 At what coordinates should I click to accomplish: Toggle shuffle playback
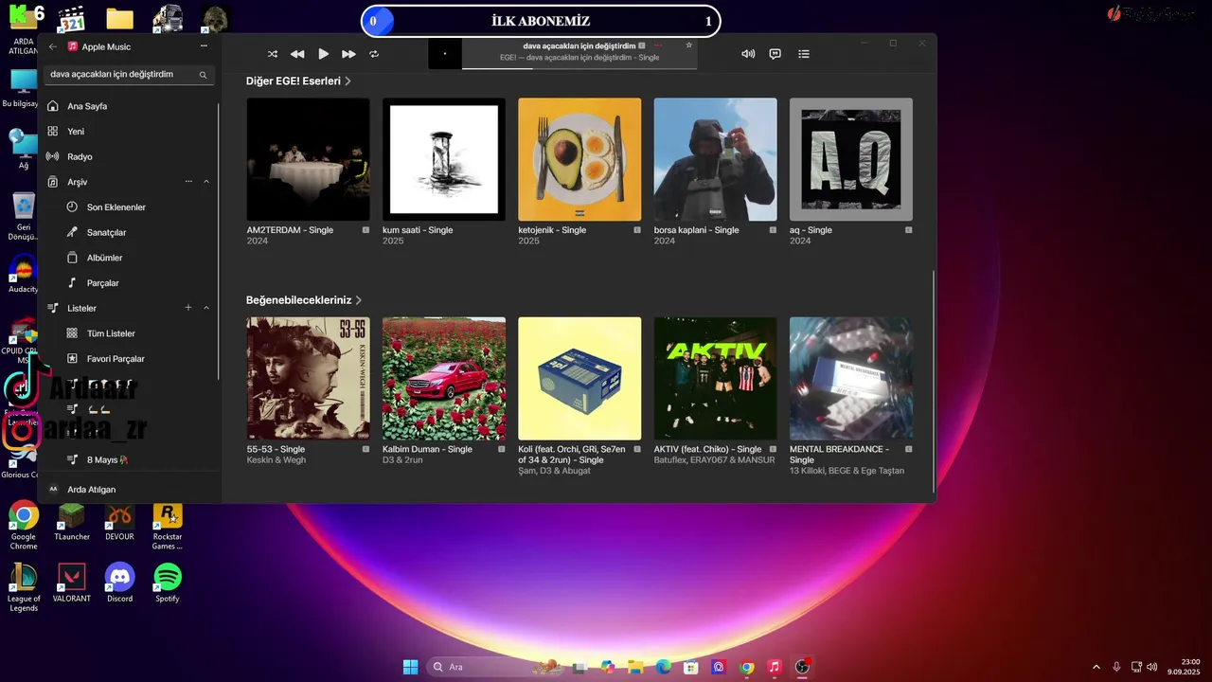coord(273,54)
